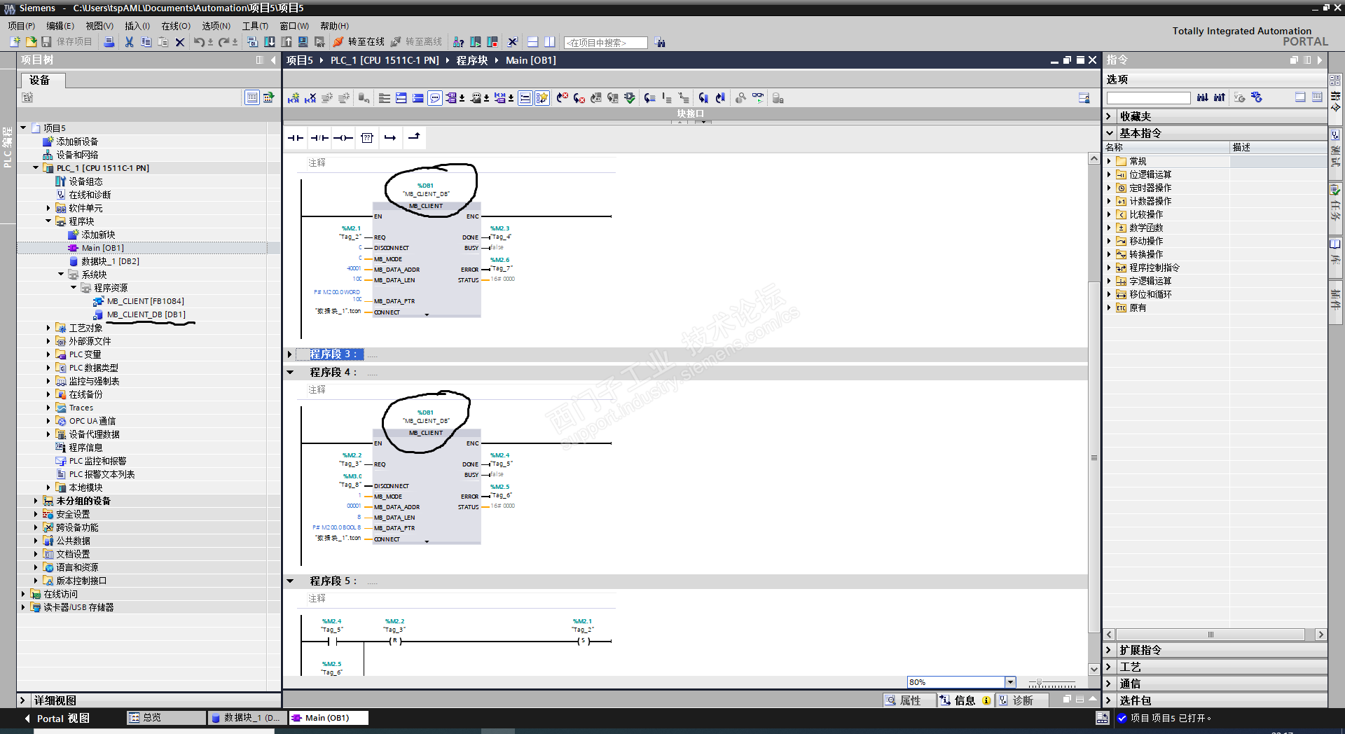Select MB_CLIENT [FB1084] in project tree
Screen dimensions: 1345x734
point(145,301)
